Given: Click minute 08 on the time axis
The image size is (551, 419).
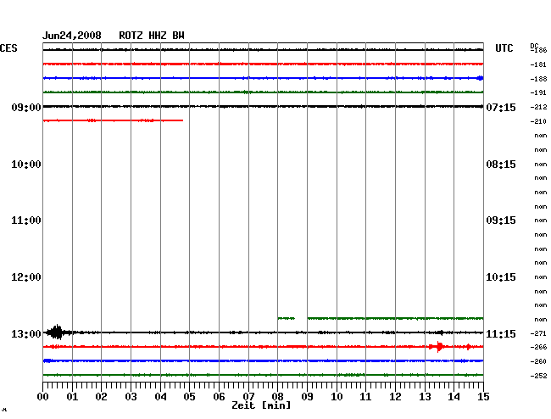Looking at the screenshot, I should point(277,396).
